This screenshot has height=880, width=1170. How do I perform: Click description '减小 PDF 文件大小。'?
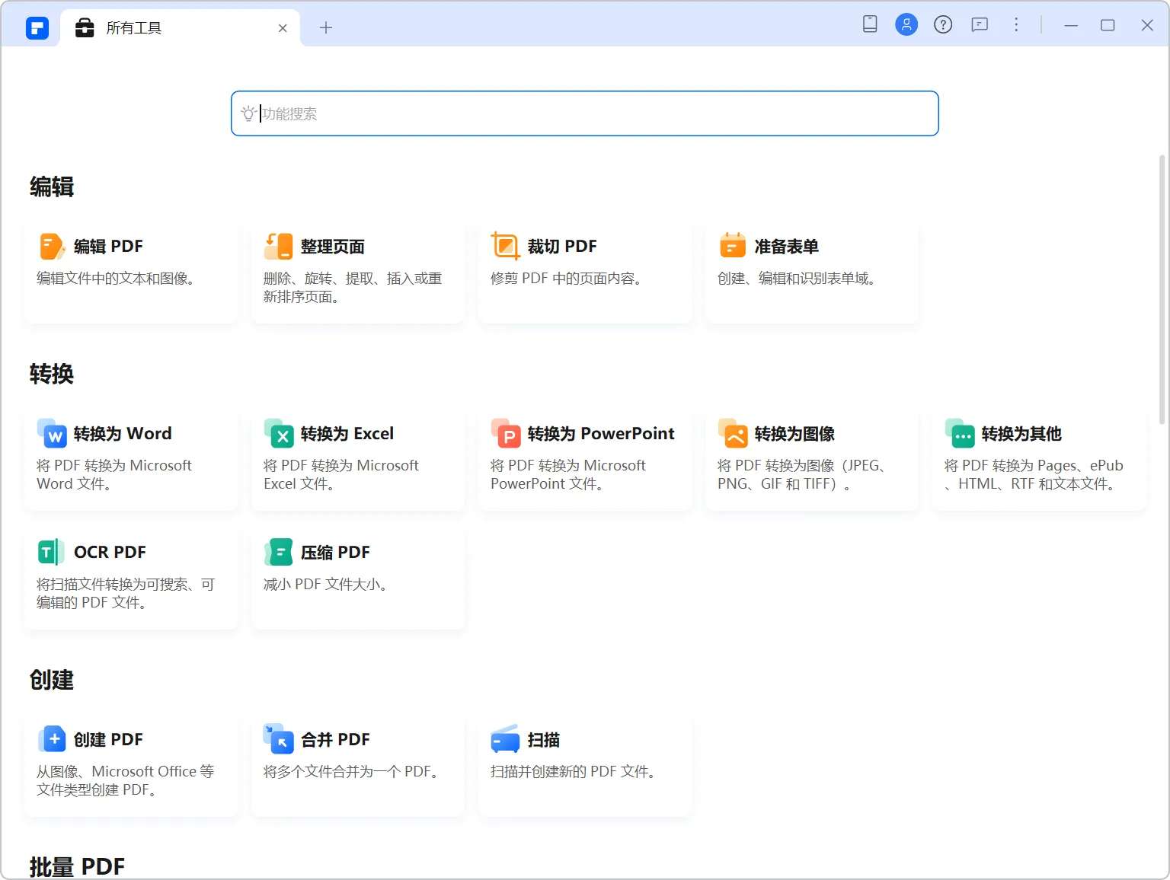pyautogui.click(x=326, y=585)
